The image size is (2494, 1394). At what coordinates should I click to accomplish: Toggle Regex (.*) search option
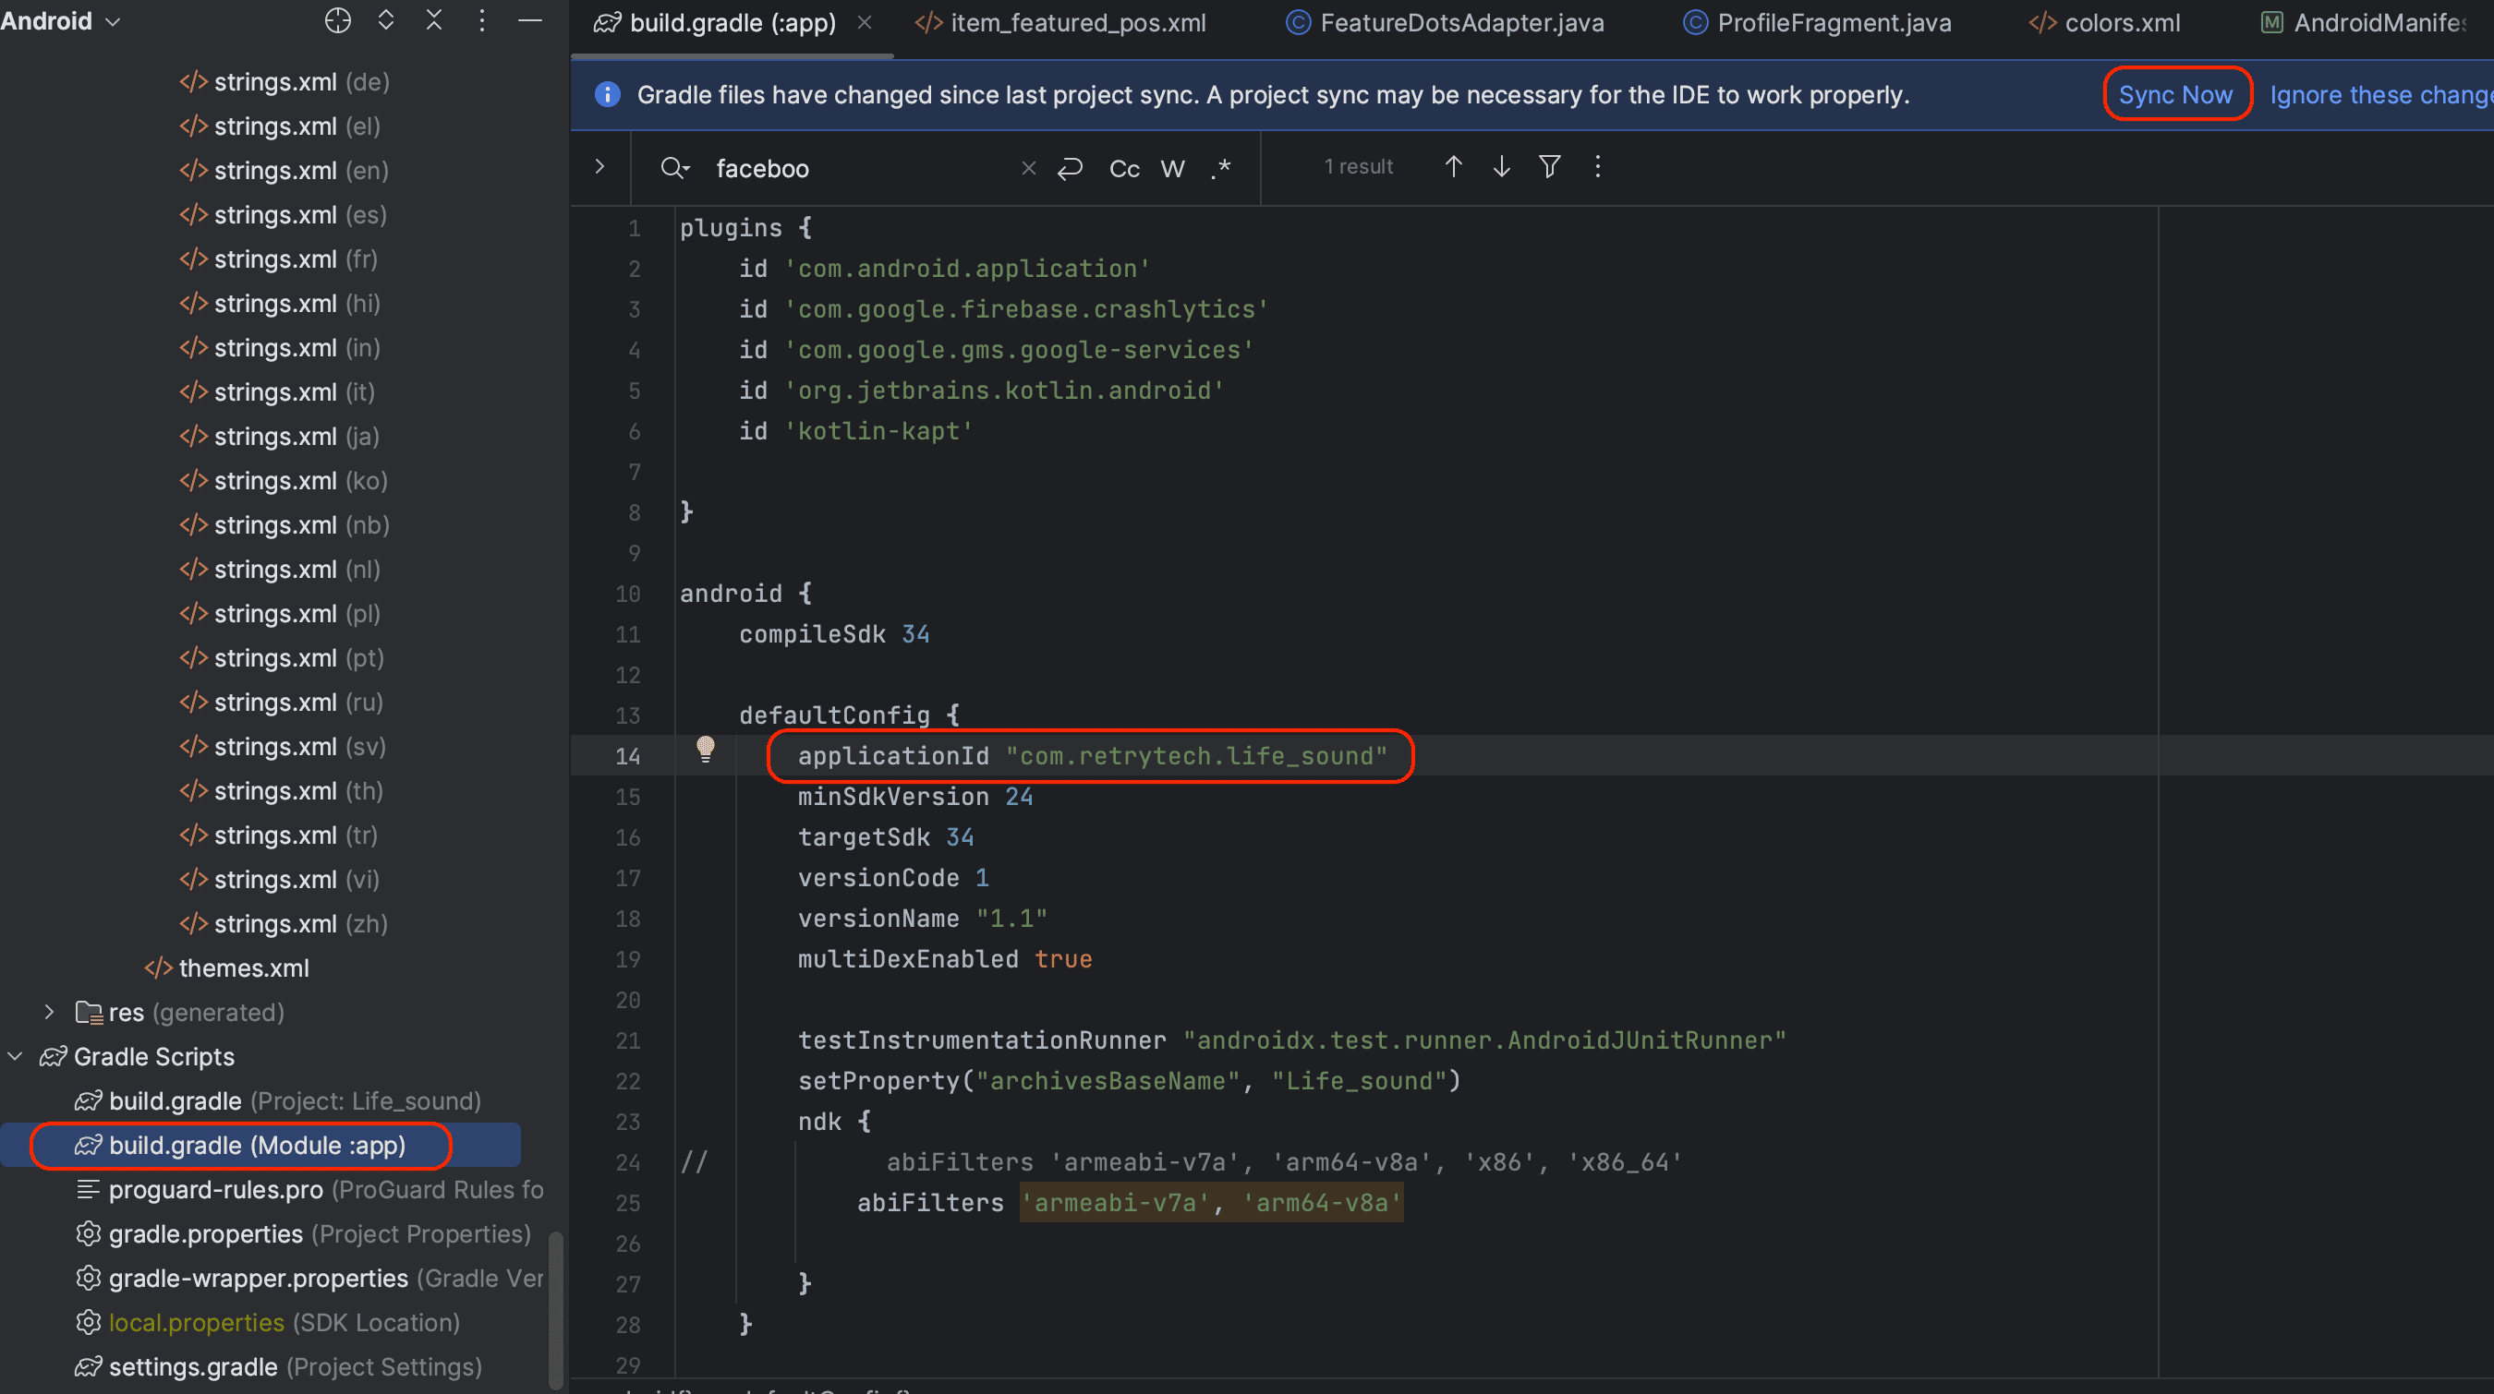pos(1221,168)
